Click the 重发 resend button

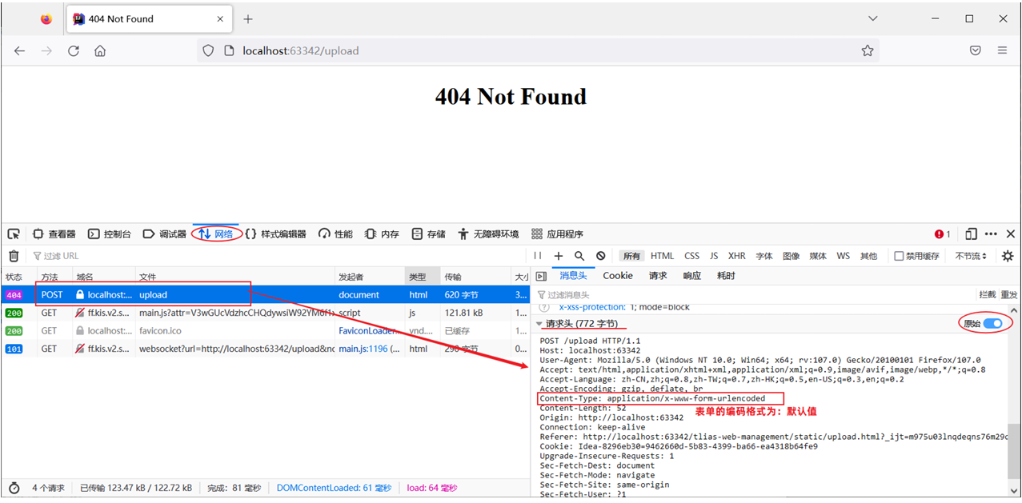tap(1008, 295)
